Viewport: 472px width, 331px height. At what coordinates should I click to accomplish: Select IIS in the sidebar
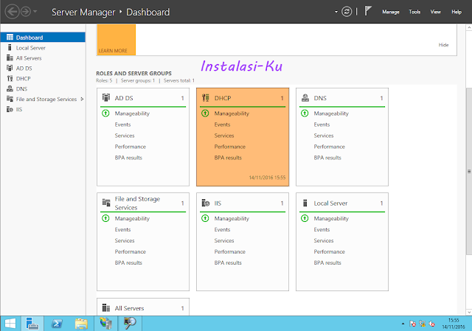43,109
